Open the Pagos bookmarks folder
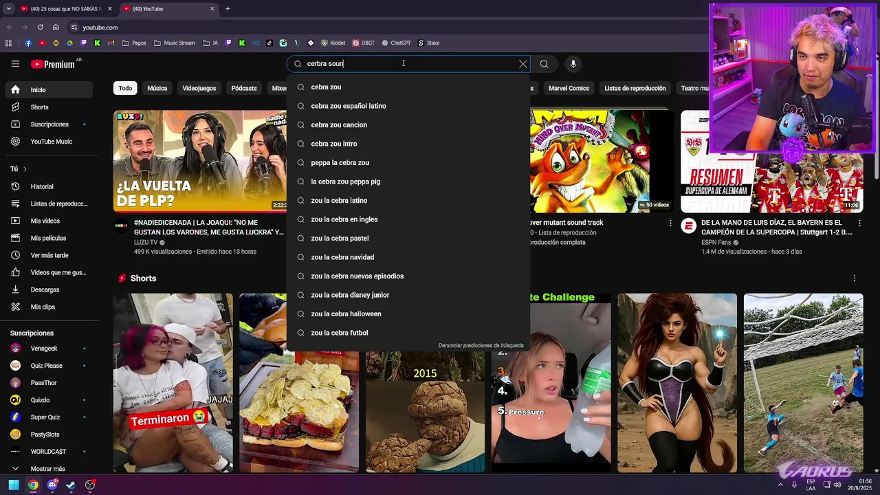The height and width of the screenshot is (495, 880). point(134,43)
